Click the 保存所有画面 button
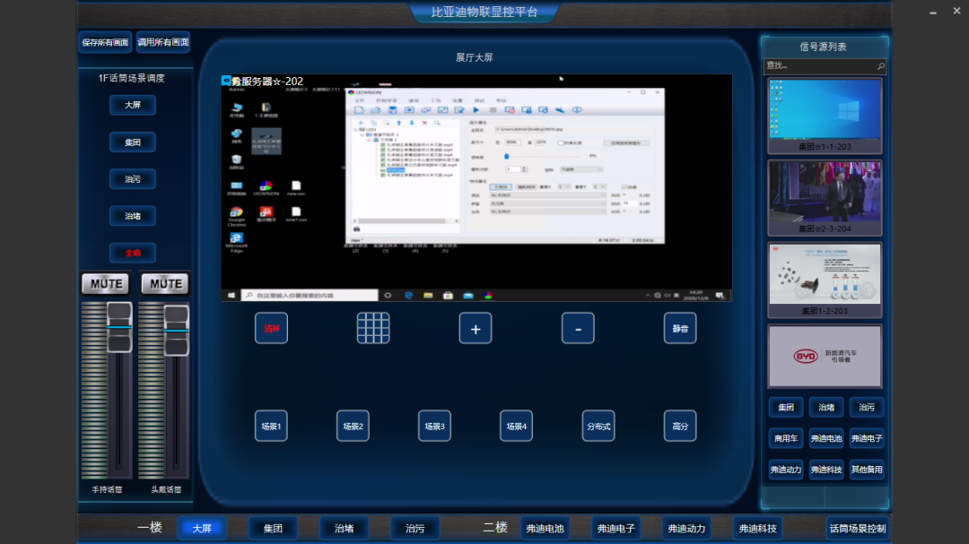Screen dimensions: 969x544 tap(105, 43)
